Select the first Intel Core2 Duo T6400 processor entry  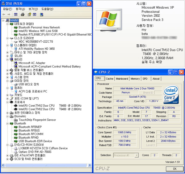tap(50, 106)
